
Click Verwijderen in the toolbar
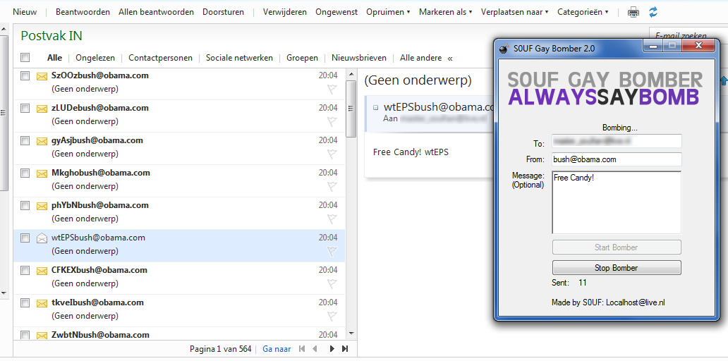point(285,12)
